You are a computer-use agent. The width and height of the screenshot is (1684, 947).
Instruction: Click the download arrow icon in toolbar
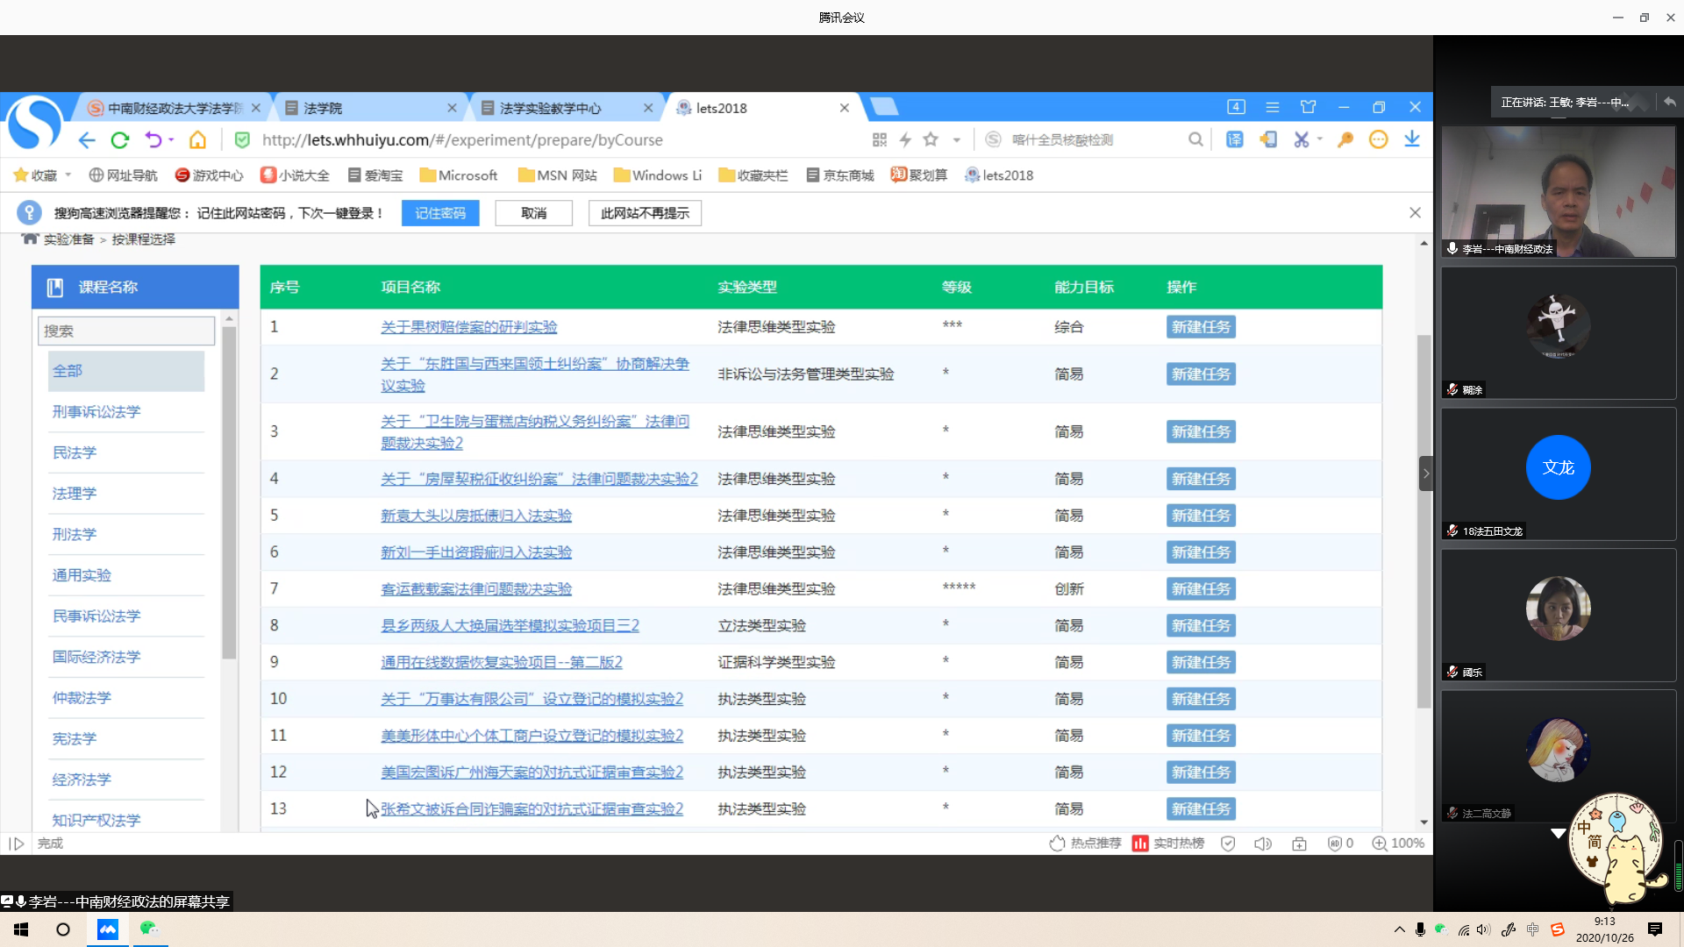pyautogui.click(x=1412, y=139)
